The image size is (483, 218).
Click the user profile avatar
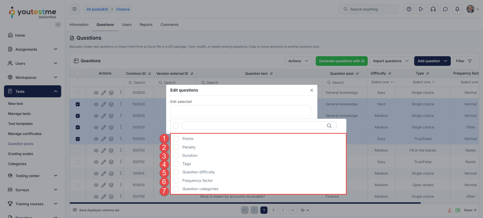tap(470, 9)
